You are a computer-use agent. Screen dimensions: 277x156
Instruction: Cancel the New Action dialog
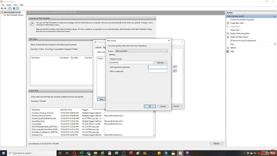click(x=163, y=106)
